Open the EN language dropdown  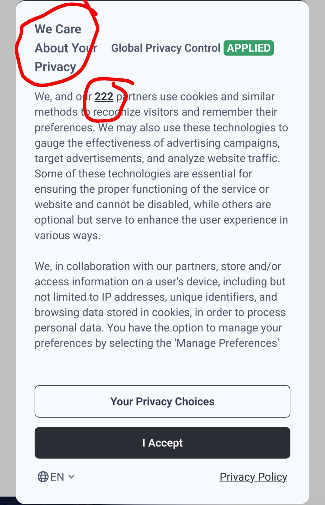tap(57, 477)
